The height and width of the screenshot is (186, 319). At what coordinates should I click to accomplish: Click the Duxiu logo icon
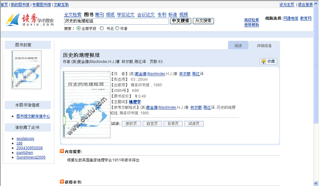(12, 20)
